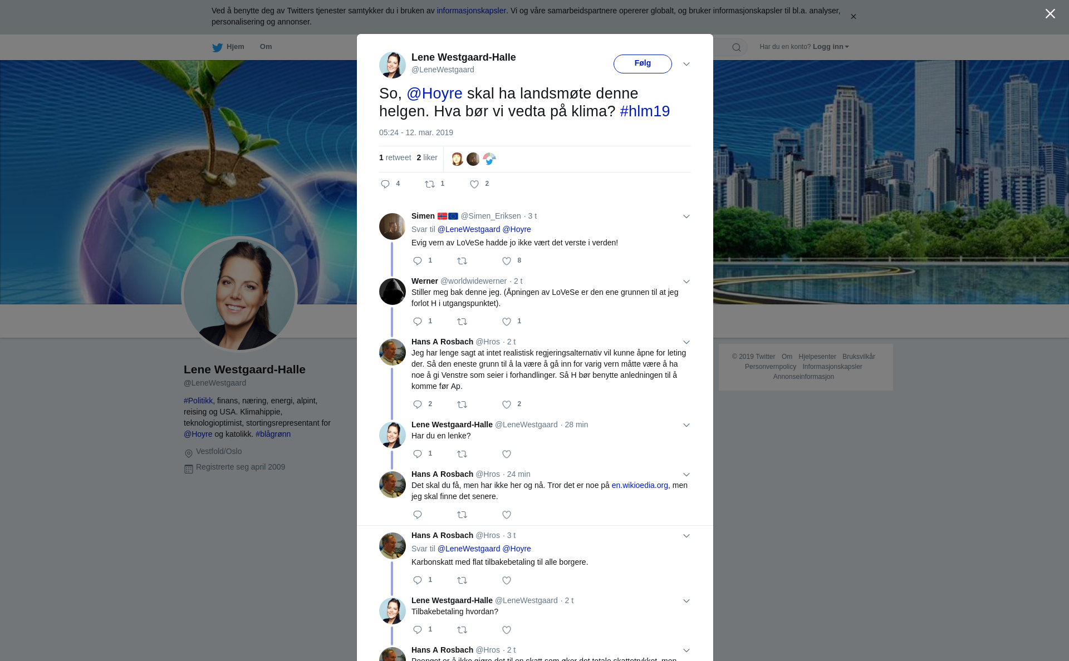The image size is (1069, 661).
Task: Click Lene's large profile picture
Action: click(239, 295)
